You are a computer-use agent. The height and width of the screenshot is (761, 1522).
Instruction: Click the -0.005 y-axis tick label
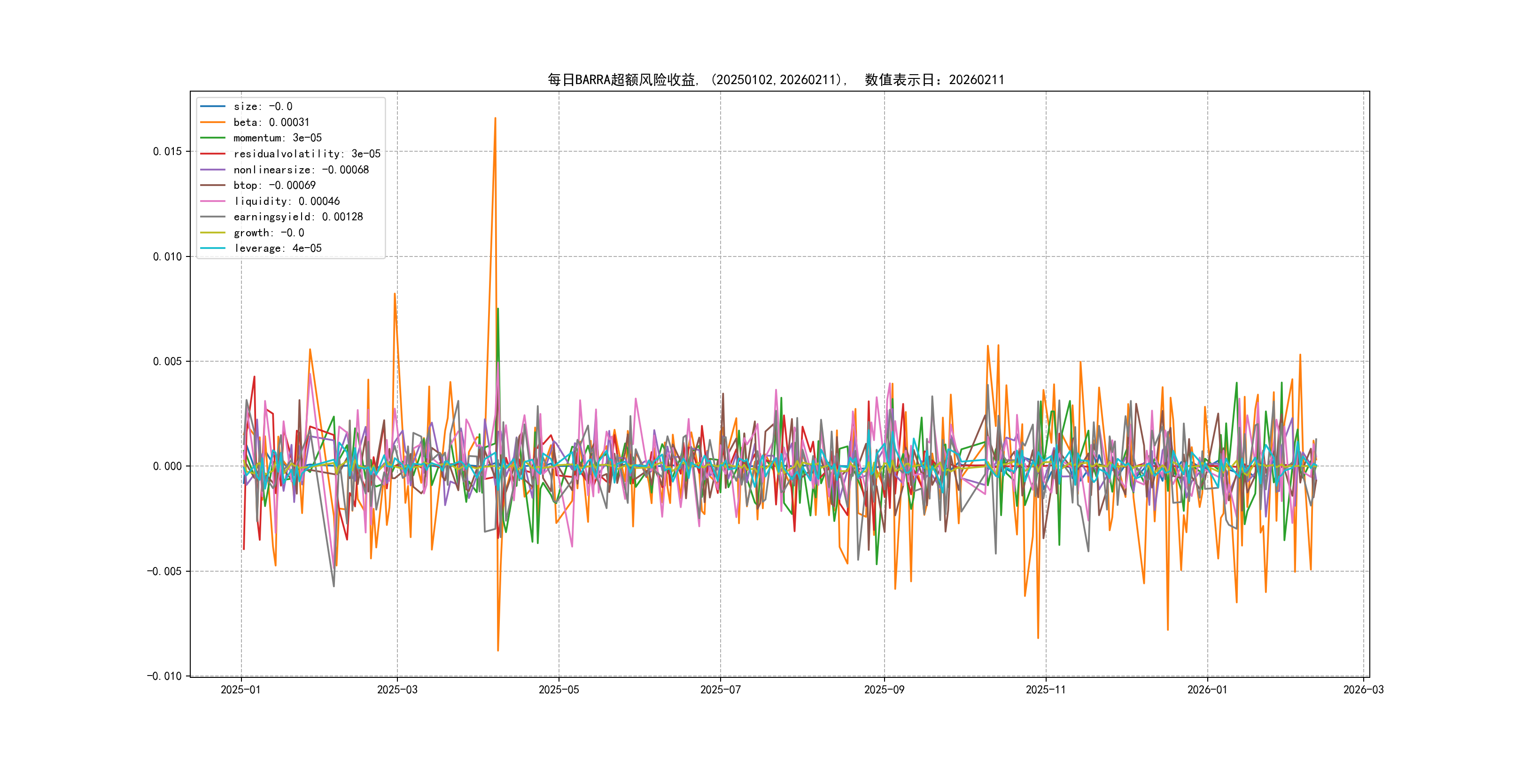(x=163, y=571)
